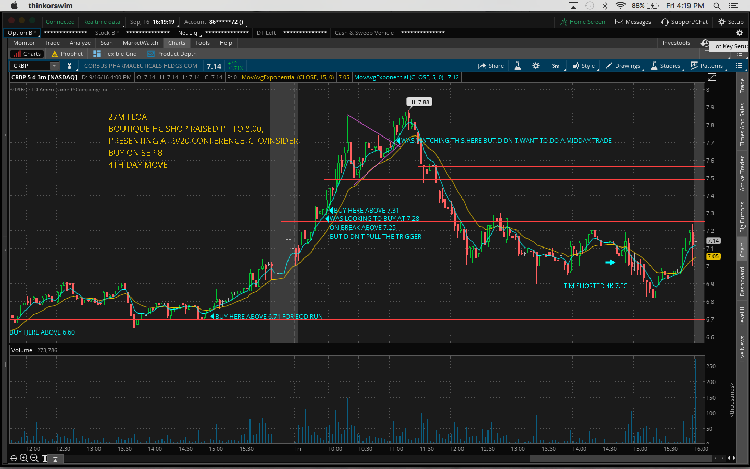Click the Realtime data status
Screen dimensions: 750x469
click(102, 22)
